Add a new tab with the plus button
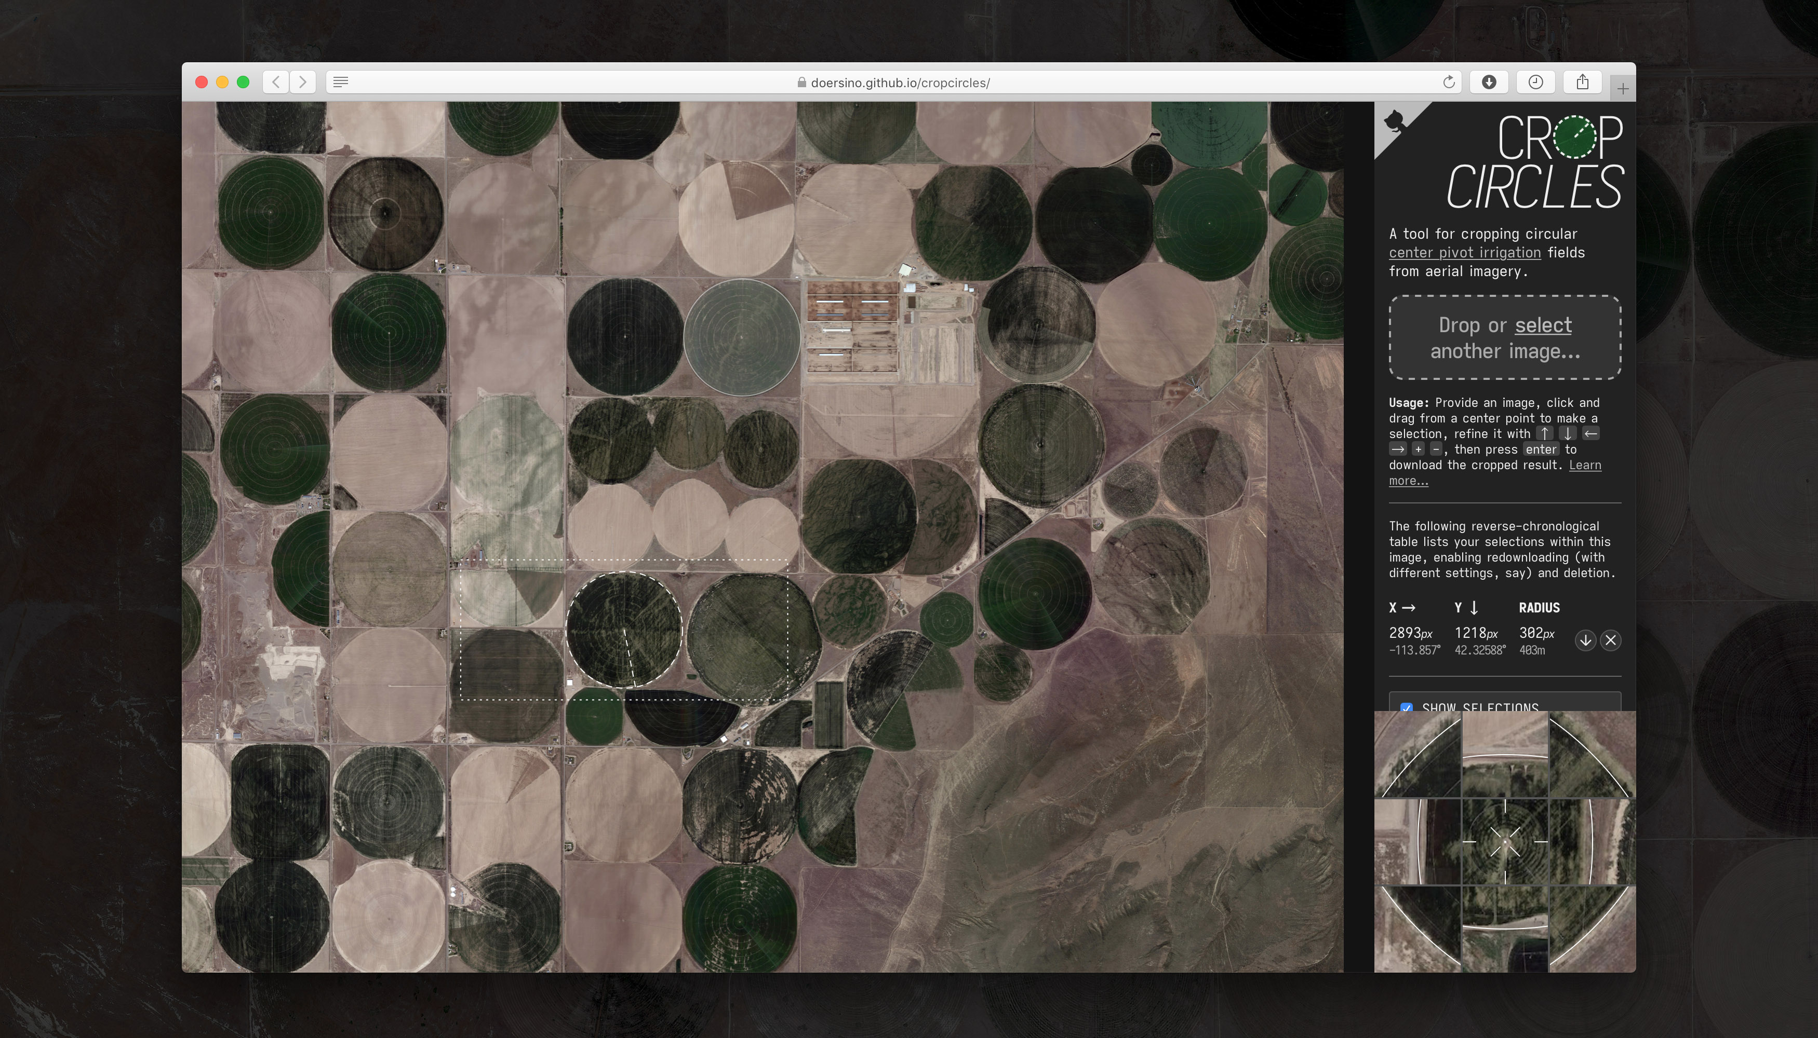 tap(1623, 89)
